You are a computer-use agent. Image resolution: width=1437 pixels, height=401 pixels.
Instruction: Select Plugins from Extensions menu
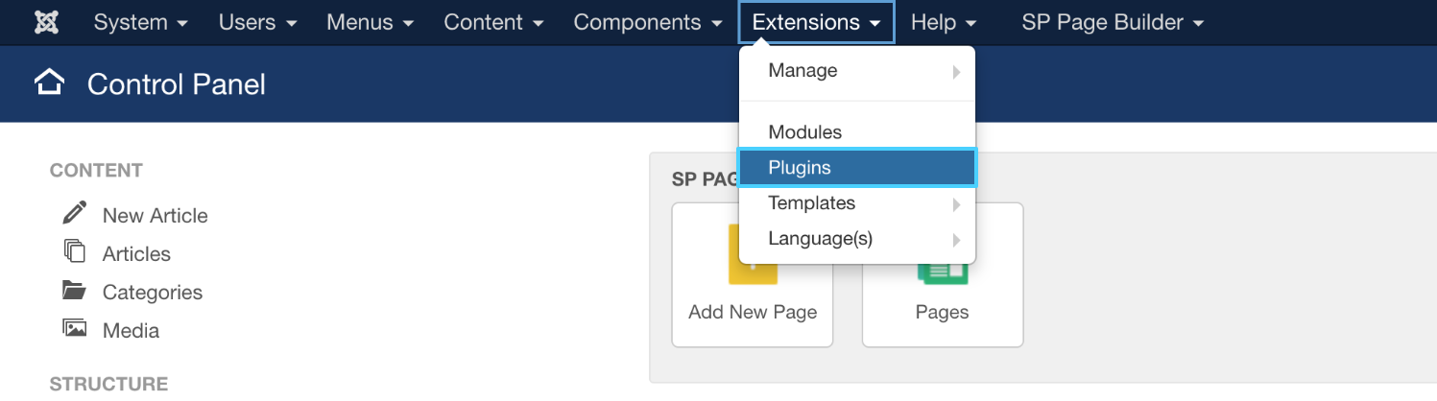(800, 168)
